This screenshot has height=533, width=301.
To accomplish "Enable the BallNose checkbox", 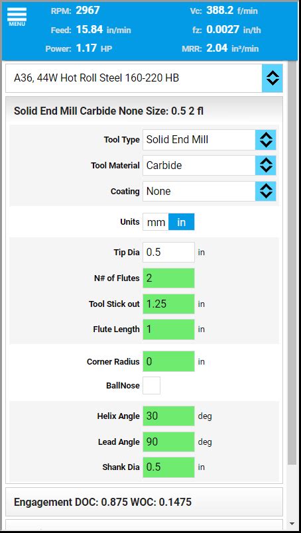I will (151, 385).
